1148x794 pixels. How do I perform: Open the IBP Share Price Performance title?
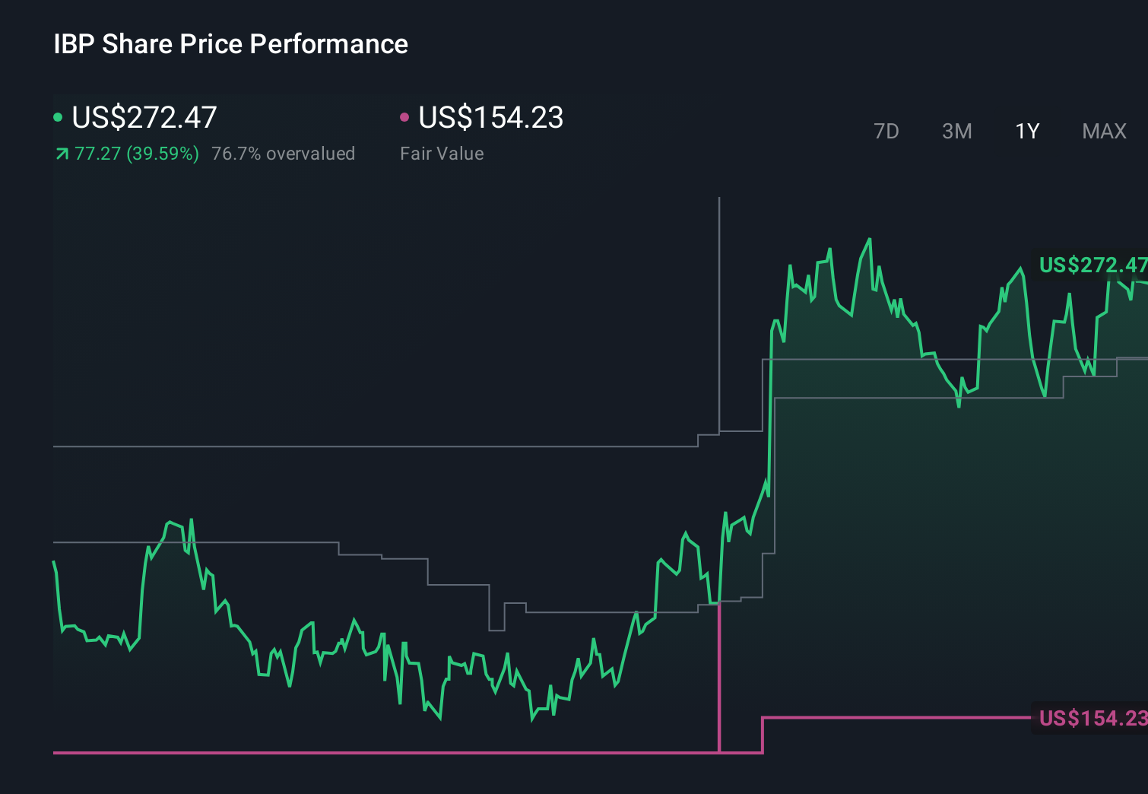click(230, 44)
